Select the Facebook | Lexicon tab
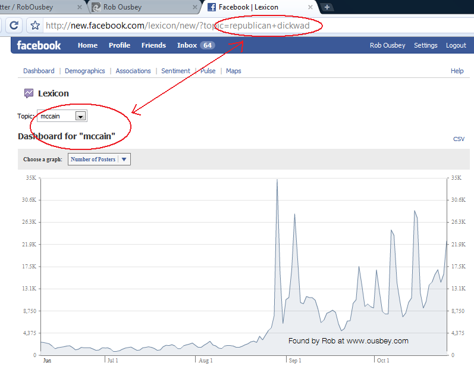The image size is (474, 369). pos(260,7)
